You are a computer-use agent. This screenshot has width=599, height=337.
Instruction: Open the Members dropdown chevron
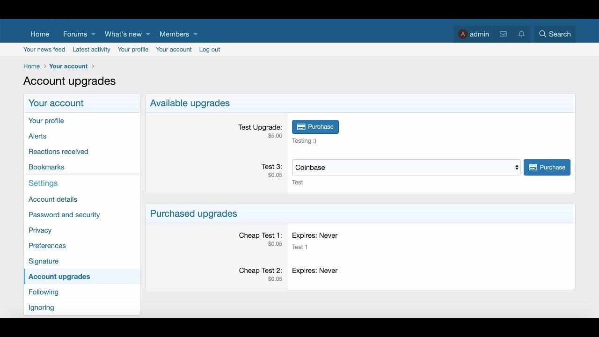196,34
